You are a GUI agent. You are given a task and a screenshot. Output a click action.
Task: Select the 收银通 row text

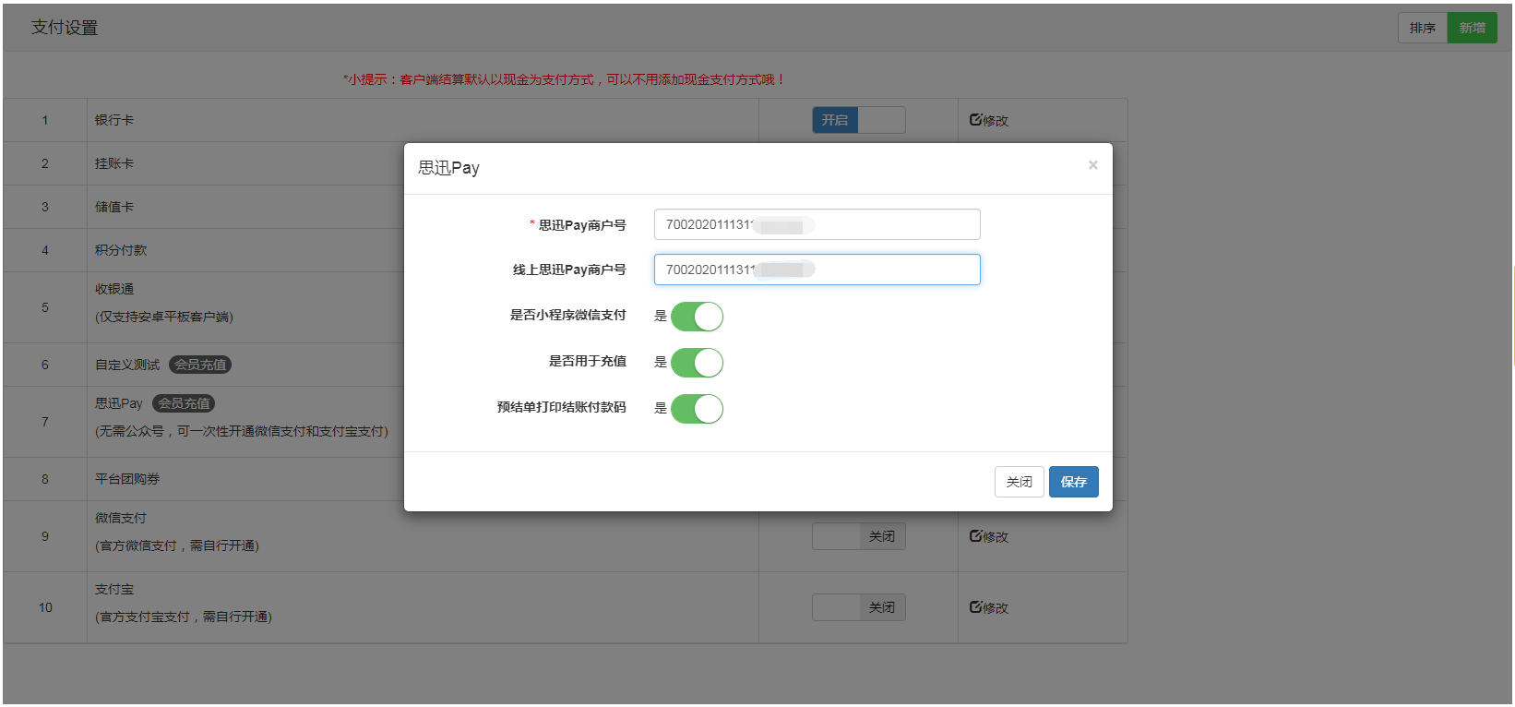click(114, 289)
